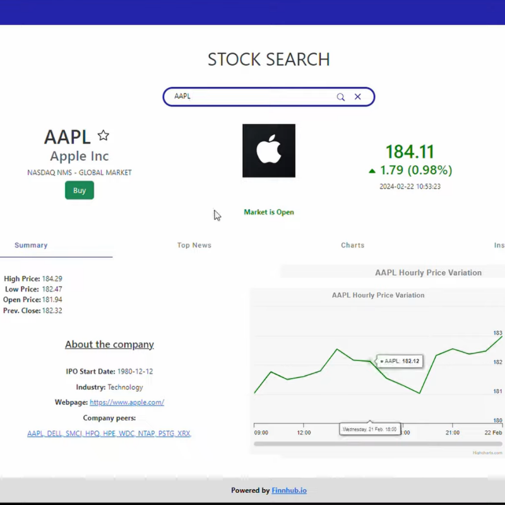Click the green up-arrow price indicator

(x=372, y=171)
